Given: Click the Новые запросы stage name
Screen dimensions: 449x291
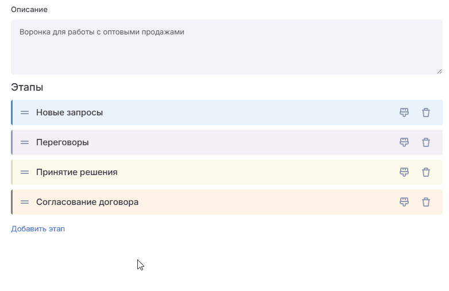Looking at the screenshot, I should coord(69,112).
